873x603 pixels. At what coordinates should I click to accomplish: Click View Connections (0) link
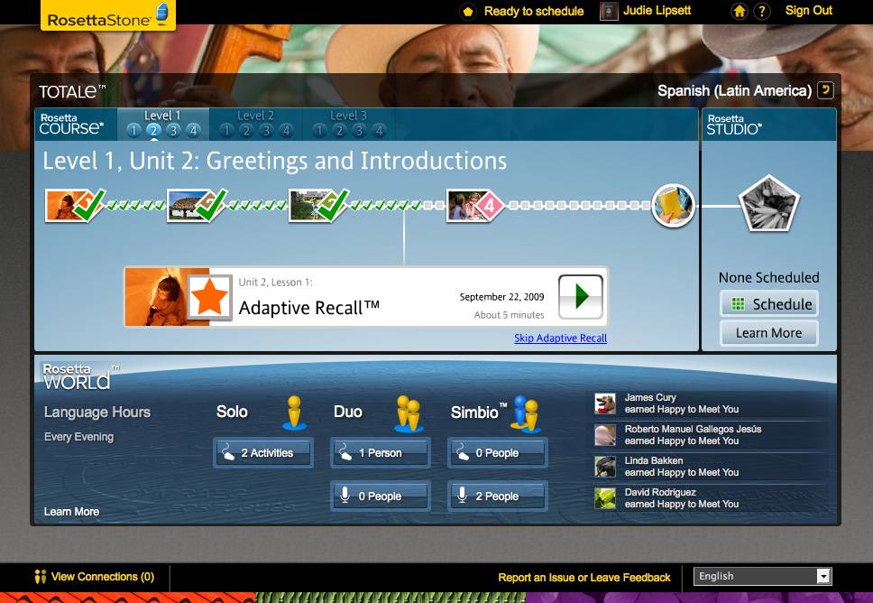(95, 577)
